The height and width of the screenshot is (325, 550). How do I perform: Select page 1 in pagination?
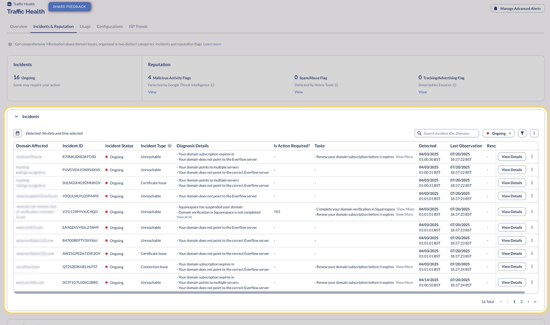514,302
